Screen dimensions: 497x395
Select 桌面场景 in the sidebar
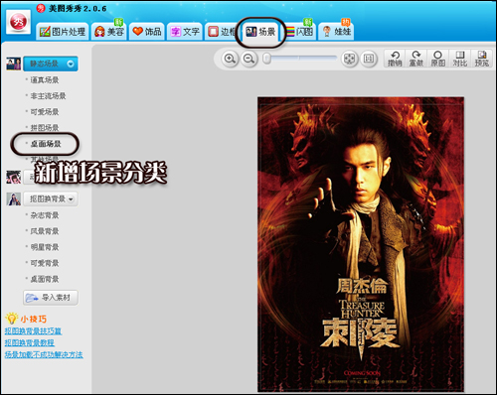(x=46, y=144)
